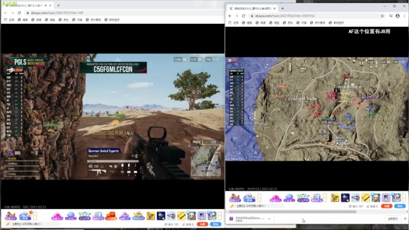
Task: Go forward in the left browser window
Action: point(12,13)
